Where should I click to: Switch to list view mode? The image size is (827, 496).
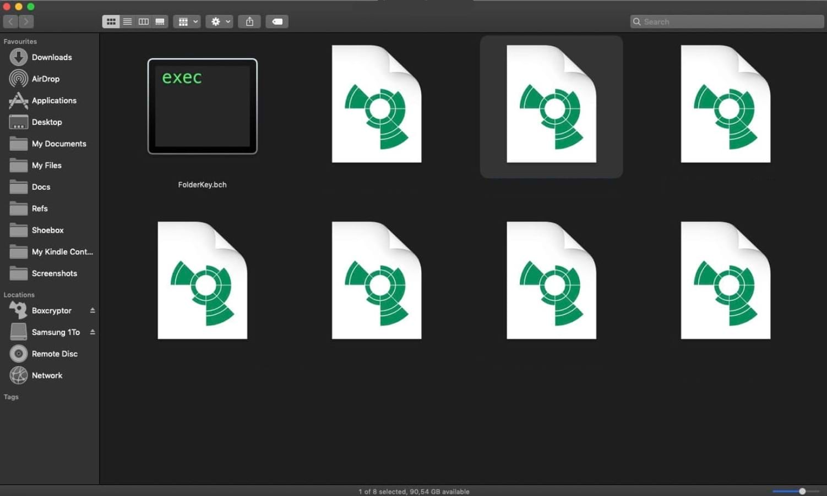coord(127,21)
